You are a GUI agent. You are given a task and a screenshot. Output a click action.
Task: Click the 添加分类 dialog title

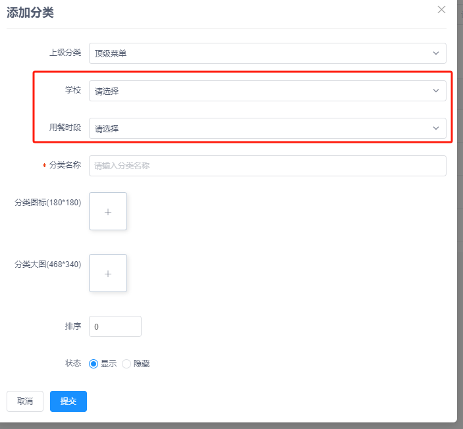coord(30,13)
